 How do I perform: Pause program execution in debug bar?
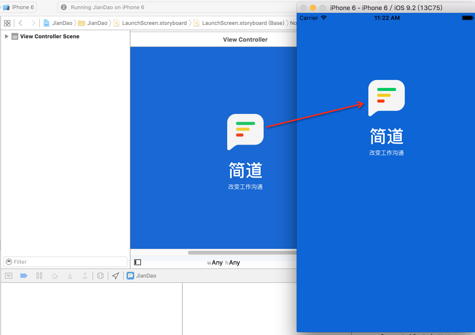pyautogui.click(x=39, y=276)
